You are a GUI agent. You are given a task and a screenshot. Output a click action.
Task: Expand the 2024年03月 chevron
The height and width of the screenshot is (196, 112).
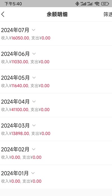34,125
